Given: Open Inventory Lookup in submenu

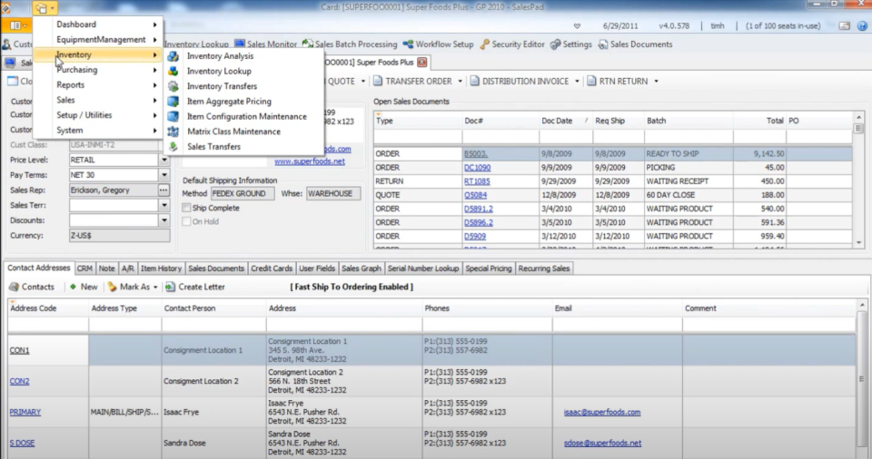Looking at the screenshot, I should pyautogui.click(x=219, y=71).
